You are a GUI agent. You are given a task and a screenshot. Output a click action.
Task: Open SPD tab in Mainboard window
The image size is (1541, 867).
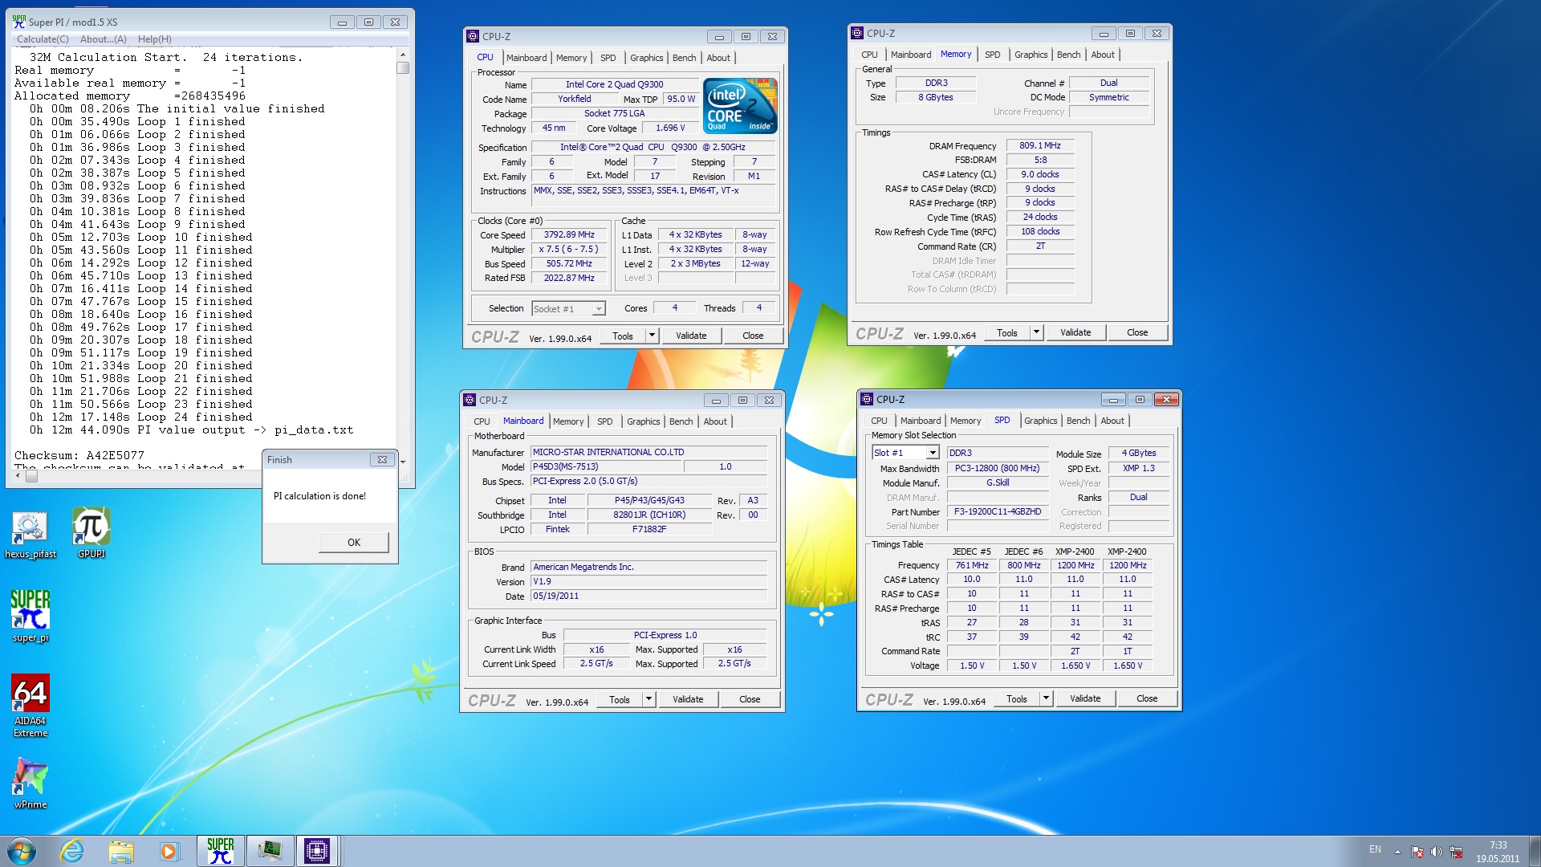coord(605,421)
